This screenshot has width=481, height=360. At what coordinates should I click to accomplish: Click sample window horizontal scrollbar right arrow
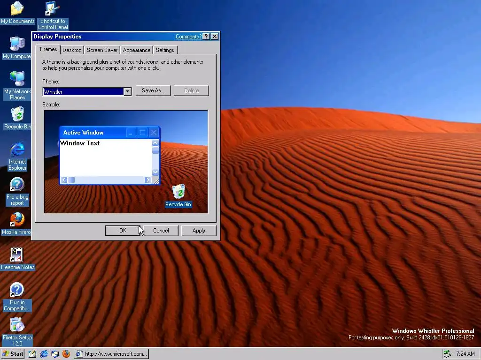click(x=148, y=180)
